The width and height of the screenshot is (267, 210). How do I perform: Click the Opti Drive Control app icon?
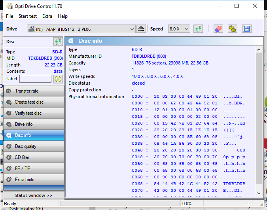point(9,6)
